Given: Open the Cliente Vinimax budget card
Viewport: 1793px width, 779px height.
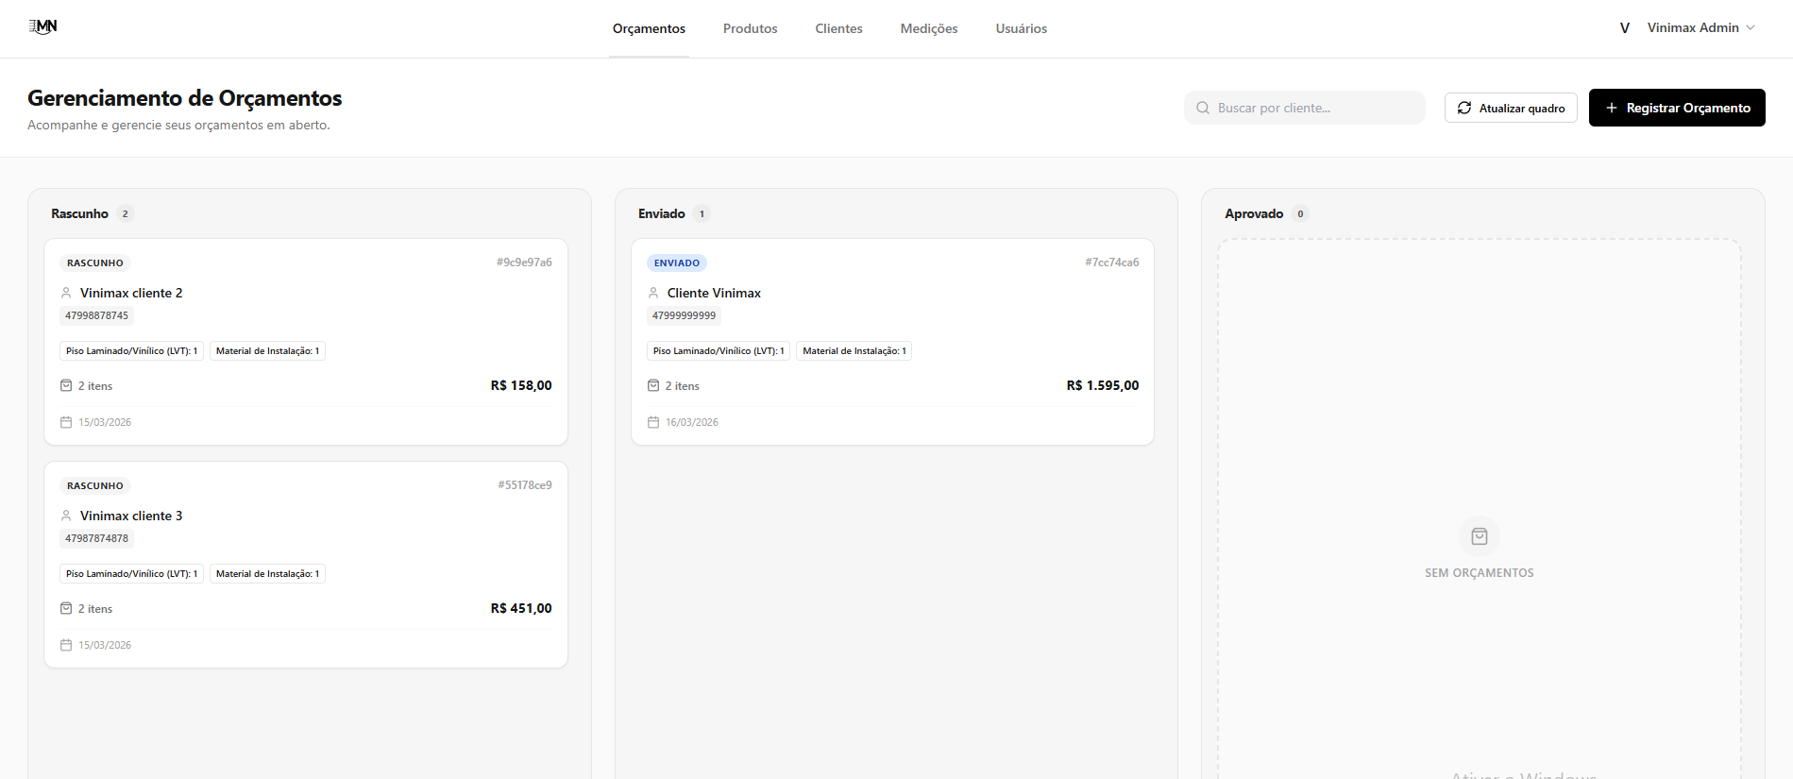Looking at the screenshot, I should coord(891,341).
